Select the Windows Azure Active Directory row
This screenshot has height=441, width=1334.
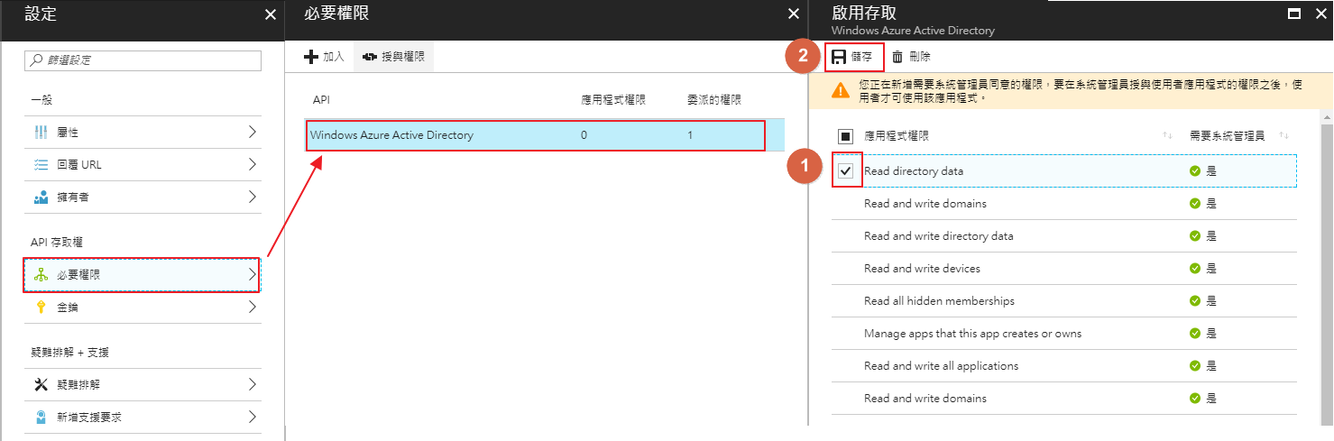click(536, 135)
